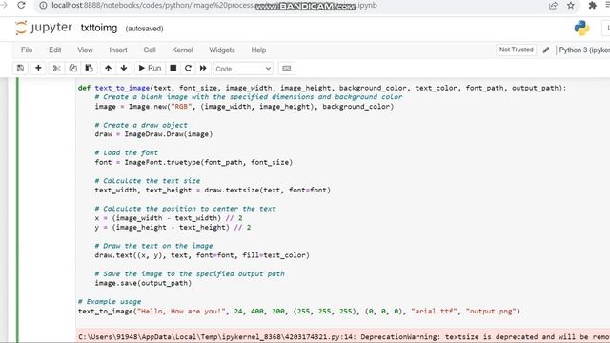The height and width of the screenshot is (343, 610).
Task: Click the y = (image_height - text_height) line
Action: (x=173, y=228)
